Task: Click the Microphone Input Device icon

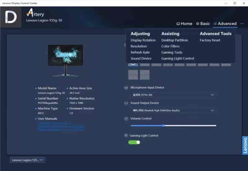Action: coord(126,88)
